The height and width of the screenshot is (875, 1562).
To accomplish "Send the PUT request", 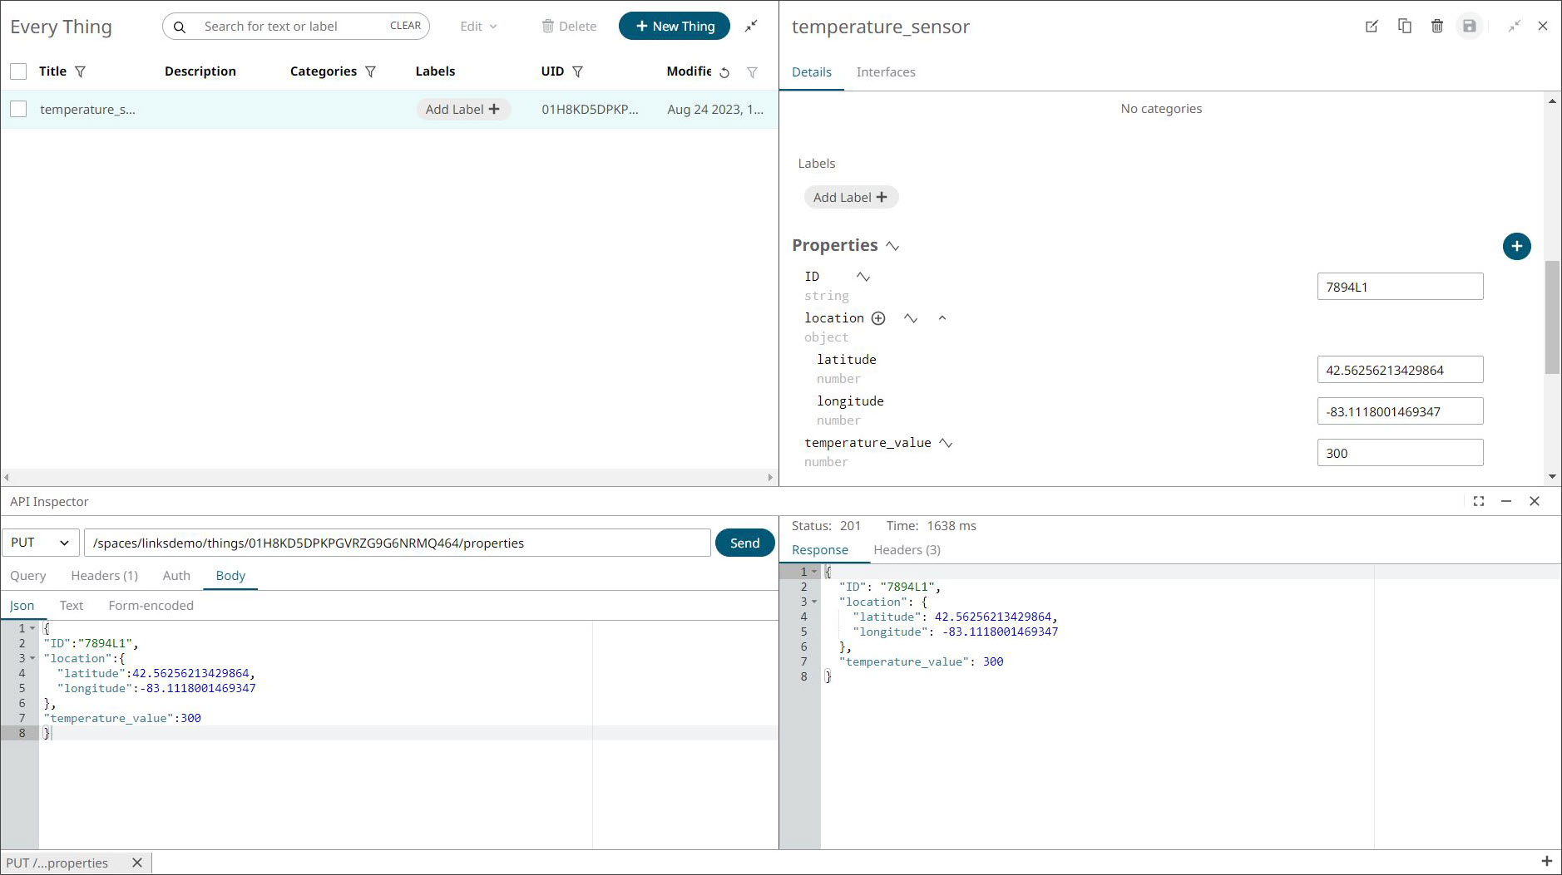I will pos(744,543).
